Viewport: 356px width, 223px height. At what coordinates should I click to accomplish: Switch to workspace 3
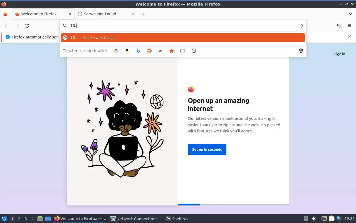click(26, 219)
